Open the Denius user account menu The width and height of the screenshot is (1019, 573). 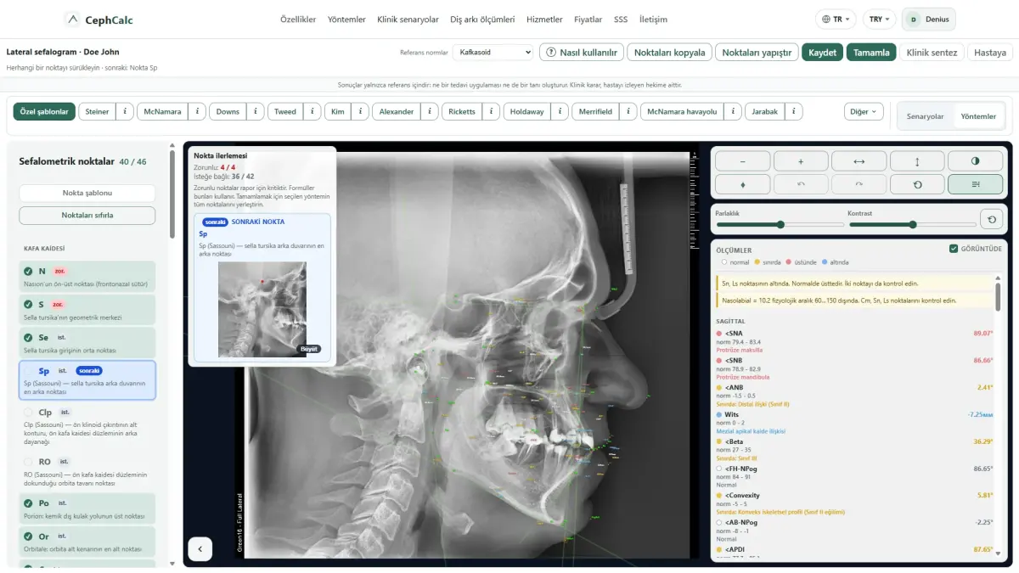click(x=929, y=19)
